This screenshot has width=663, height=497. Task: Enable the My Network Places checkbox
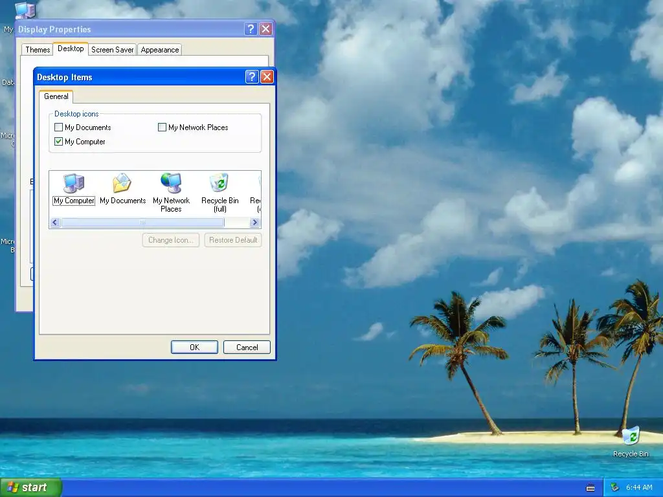[162, 127]
